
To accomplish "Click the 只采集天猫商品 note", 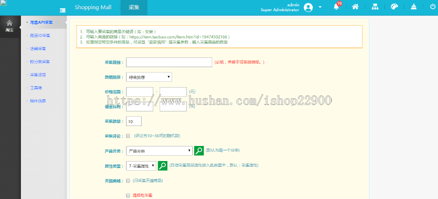I will click(x=148, y=181).
